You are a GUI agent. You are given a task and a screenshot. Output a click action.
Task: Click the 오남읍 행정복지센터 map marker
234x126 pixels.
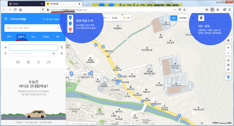tap(149, 69)
